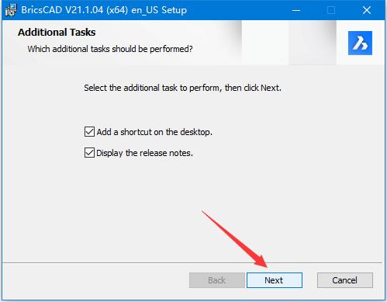Screen dimensions: 387x302
Task: Cancel the BricsCAD installation
Action: (345, 280)
